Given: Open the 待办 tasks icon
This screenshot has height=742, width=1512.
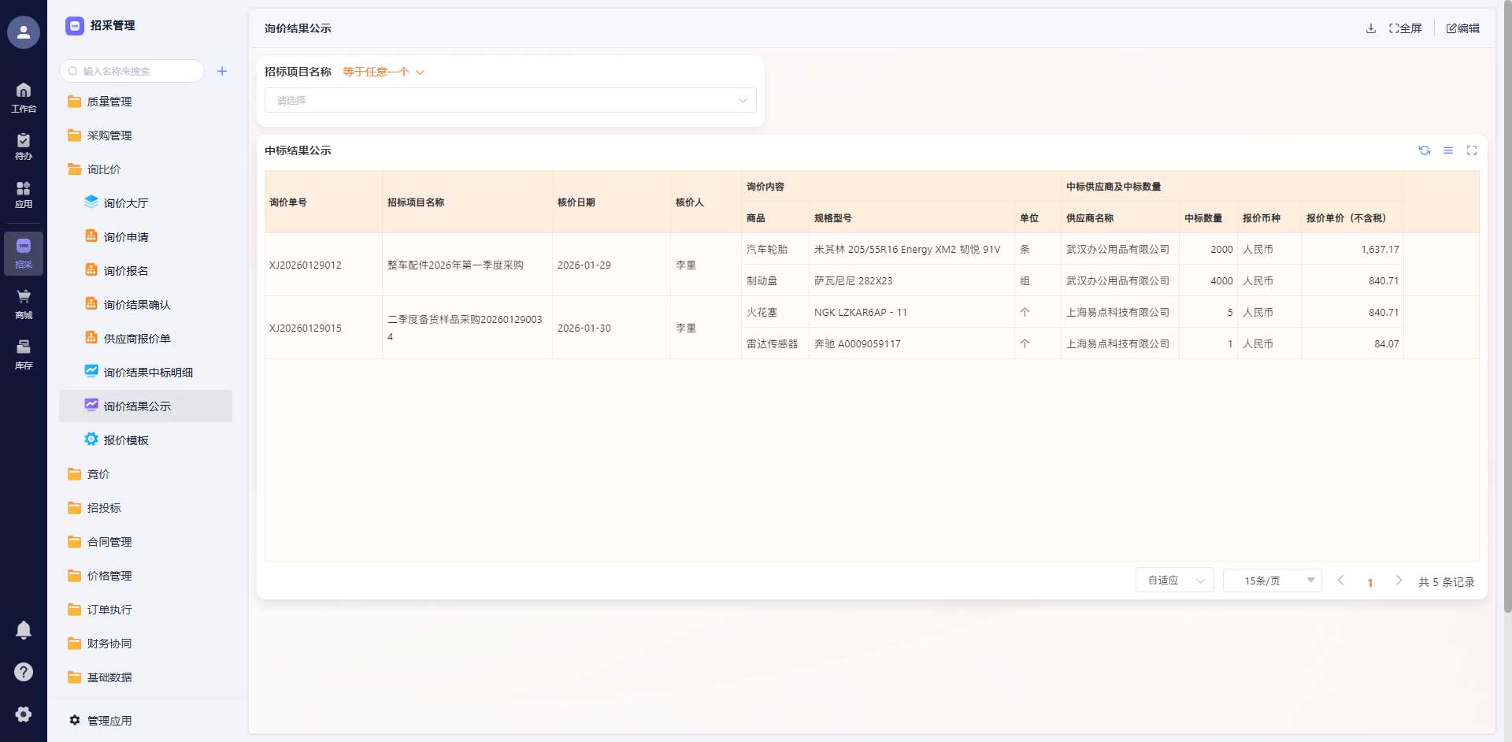Looking at the screenshot, I should click(x=24, y=147).
